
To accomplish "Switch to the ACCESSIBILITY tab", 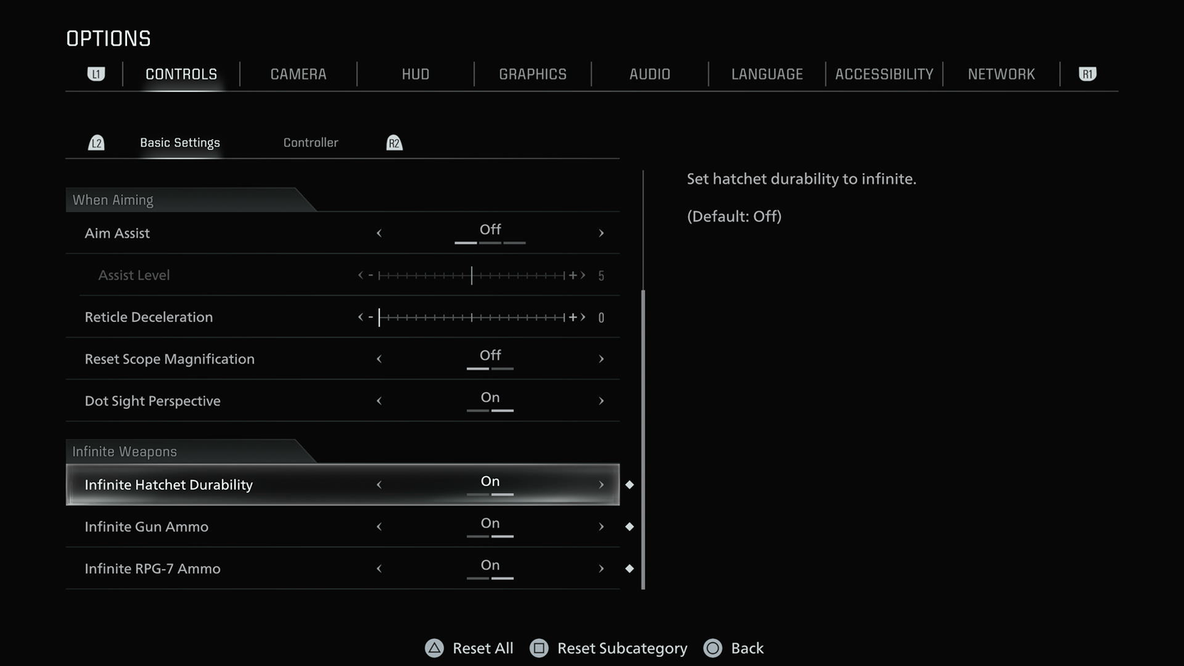I will click(884, 74).
